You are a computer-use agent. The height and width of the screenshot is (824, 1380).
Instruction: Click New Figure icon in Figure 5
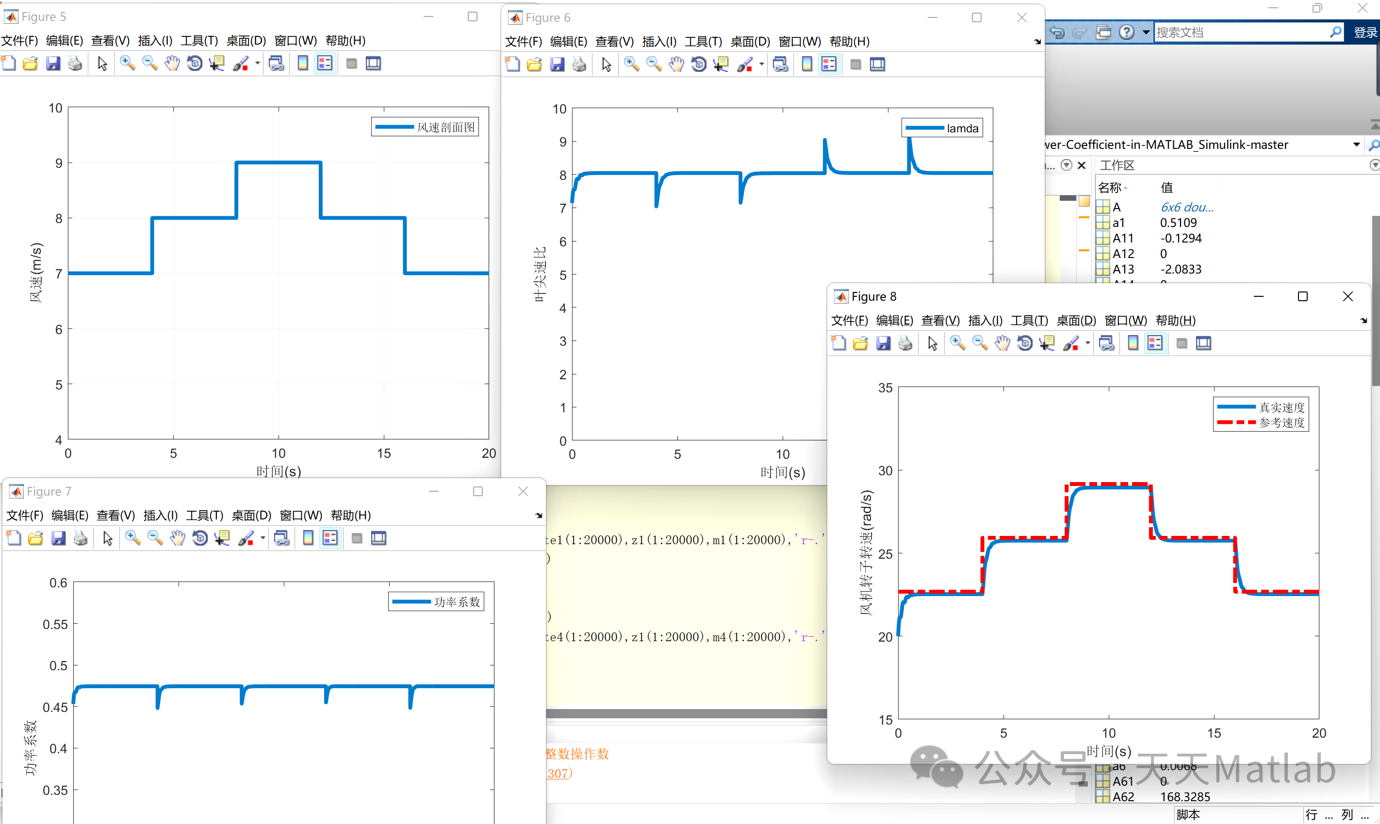9,64
